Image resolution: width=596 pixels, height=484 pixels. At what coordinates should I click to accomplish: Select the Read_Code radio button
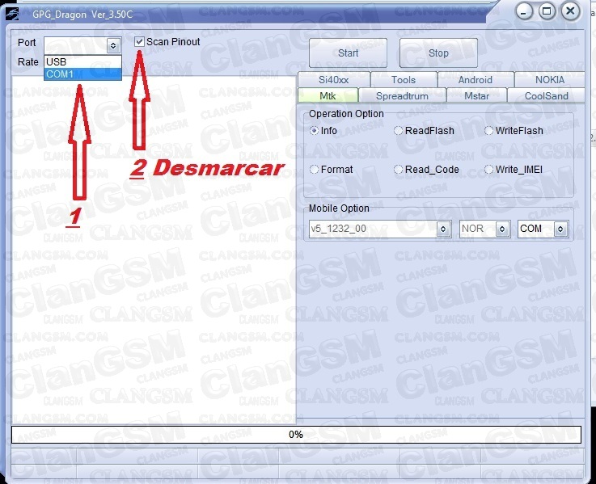pos(399,170)
